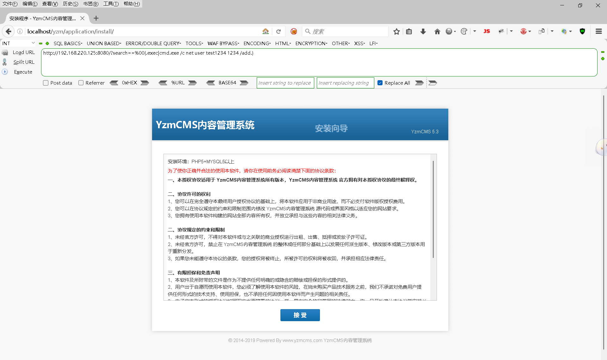Click the red JS toolbar icon
The image size is (607, 360).
pyautogui.click(x=487, y=31)
